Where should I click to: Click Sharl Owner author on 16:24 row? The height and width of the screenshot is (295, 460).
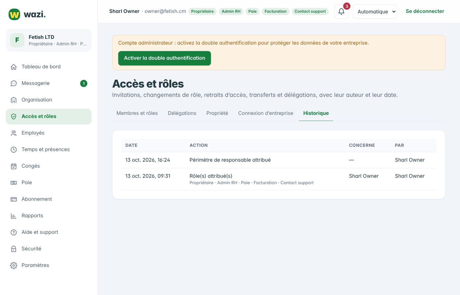tap(410, 160)
